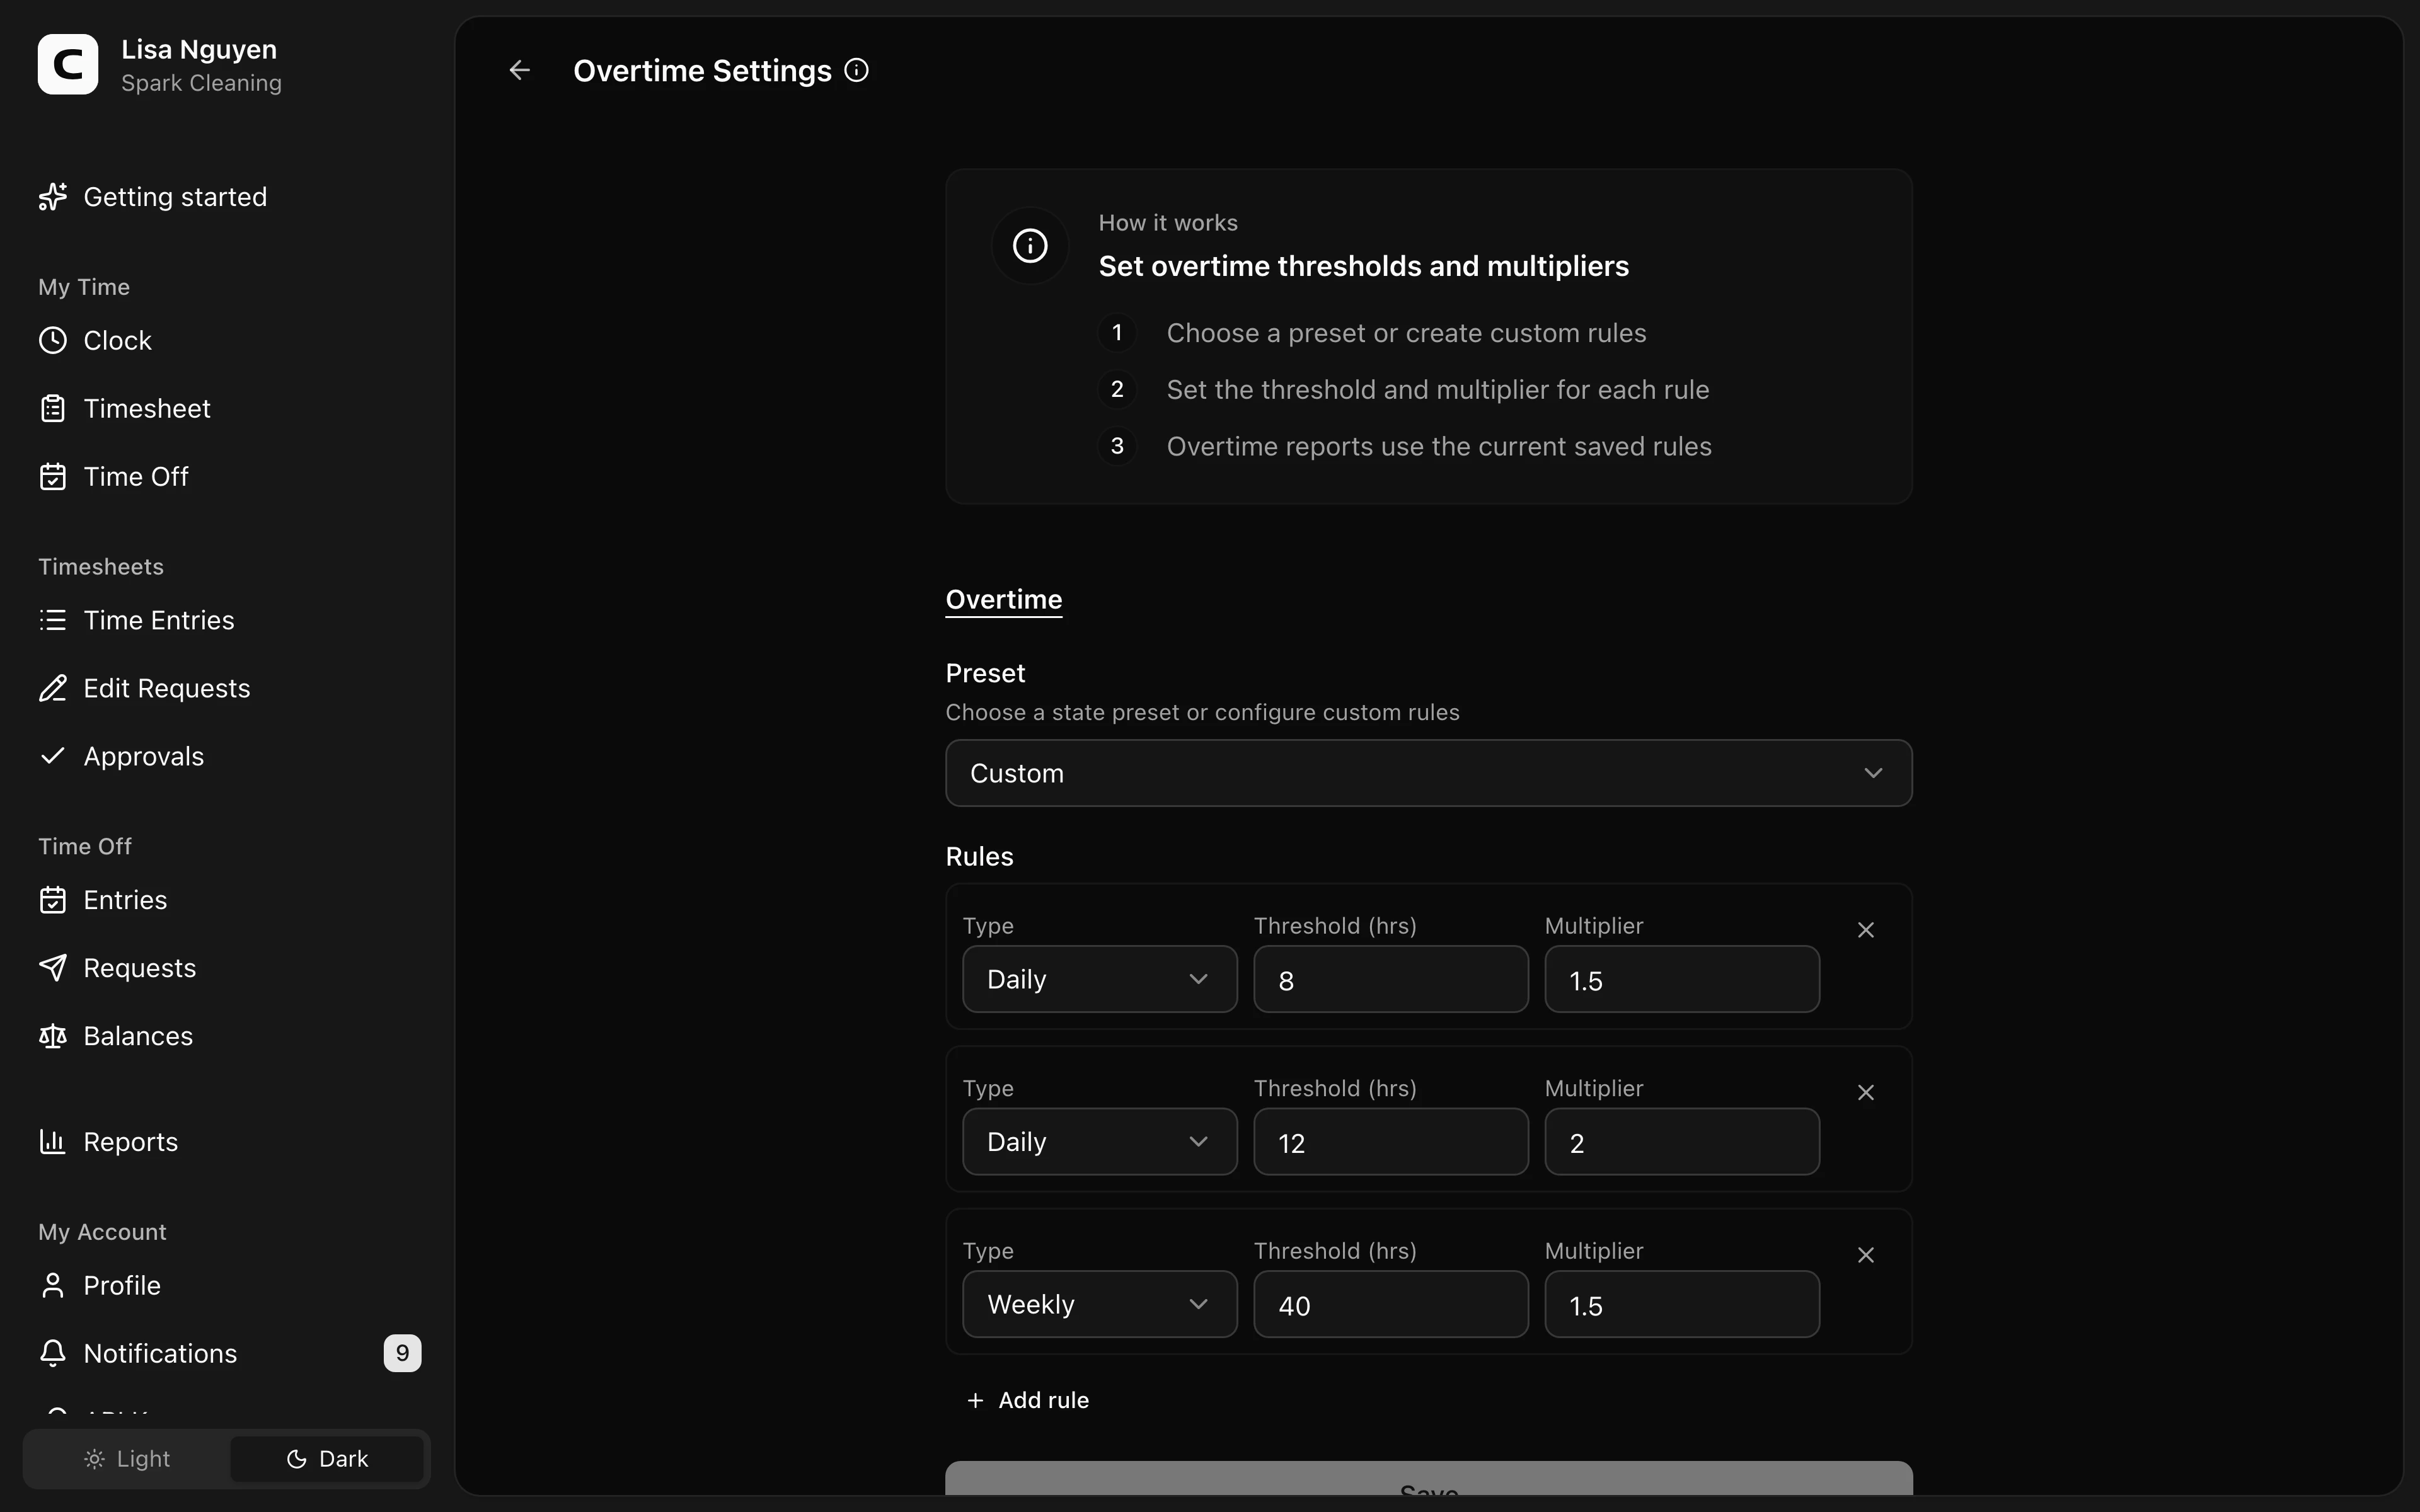Open Balances in sidebar

[x=138, y=1036]
